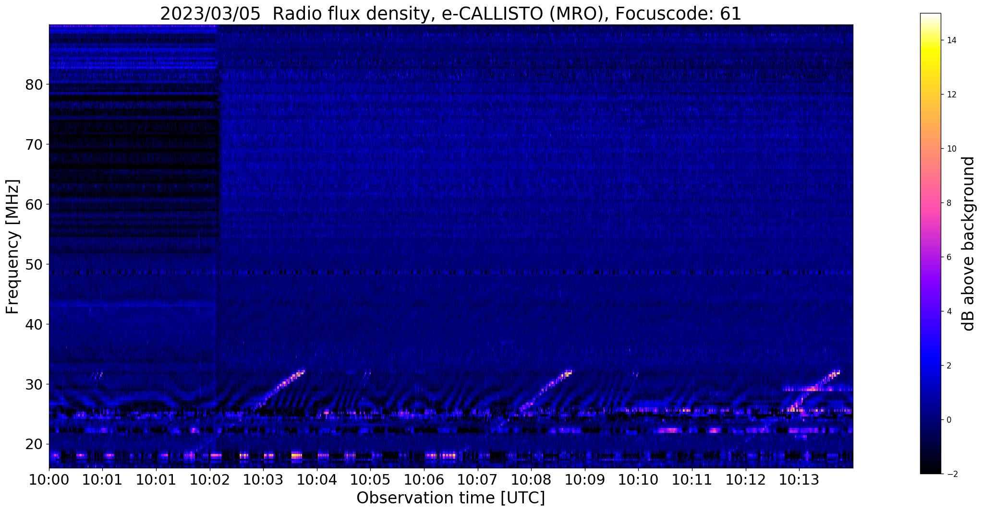The height and width of the screenshot is (512, 983).
Task: Click the 60 MHz frequency axis tick label
Action: click(x=34, y=204)
